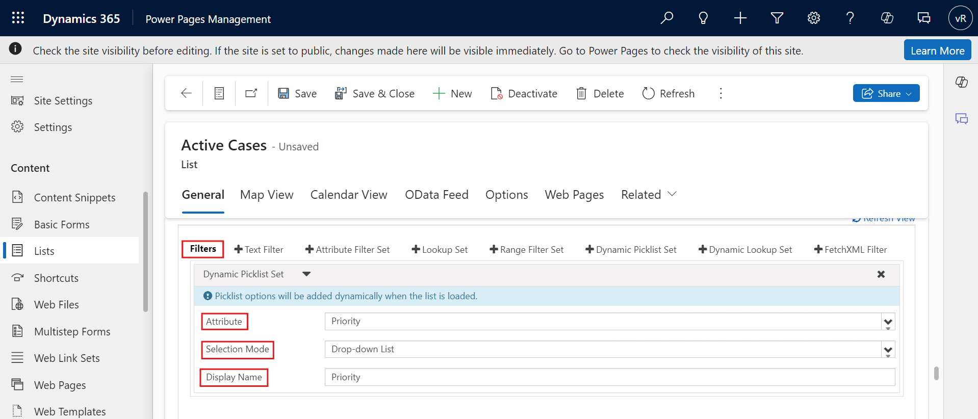The width and height of the screenshot is (978, 419).
Task: Open the Dynamics 365 app launcher grid
Action: pyautogui.click(x=18, y=18)
